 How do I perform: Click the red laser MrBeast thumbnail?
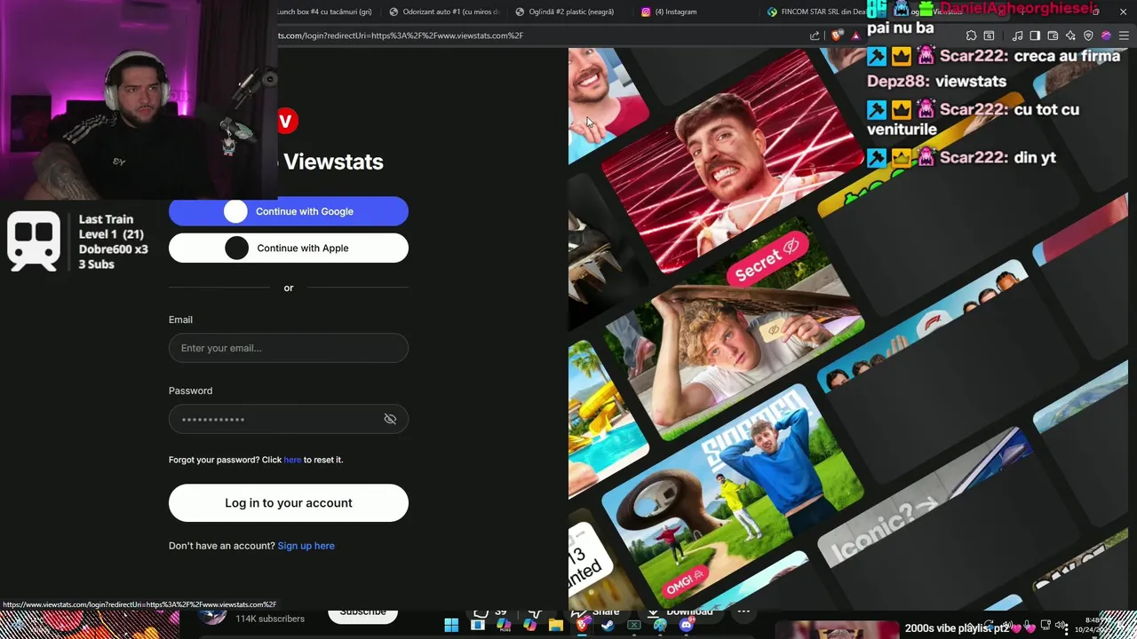(733, 160)
